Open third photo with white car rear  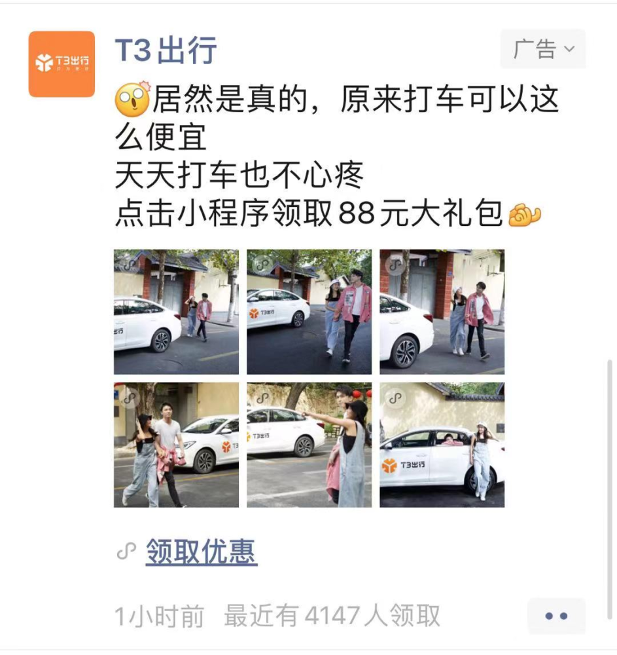pos(442,312)
